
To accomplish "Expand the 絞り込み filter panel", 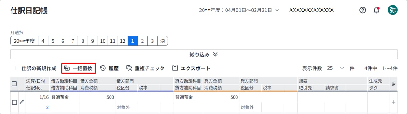I will coord(204,55).
